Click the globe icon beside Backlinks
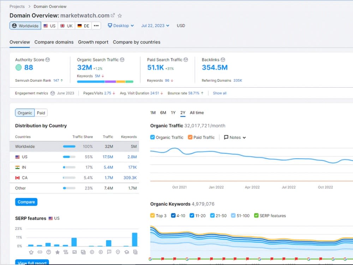The width and height of the screenshot is (353, 265). pos(223,60)
